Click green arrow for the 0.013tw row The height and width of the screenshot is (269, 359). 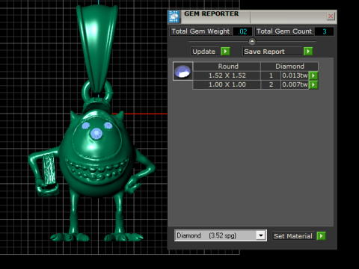313,75
